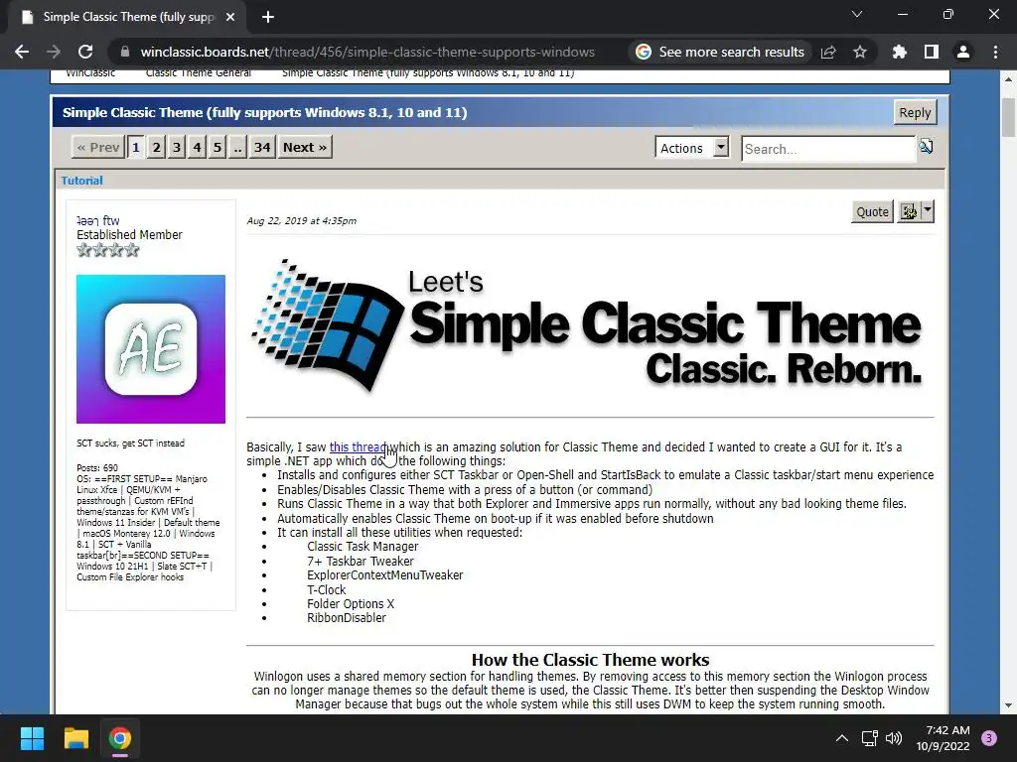Screen dimensions: 1017x762
Task: Open the ɟǝǝꞁ ftw username profile
Action: click(x=98, y=220)
